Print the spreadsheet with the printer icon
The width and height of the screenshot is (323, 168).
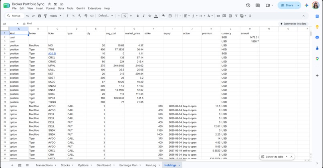click(x=39, y=16)
